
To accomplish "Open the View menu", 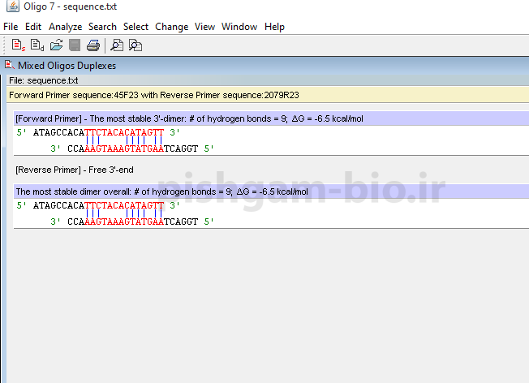I will pos(204,27).
